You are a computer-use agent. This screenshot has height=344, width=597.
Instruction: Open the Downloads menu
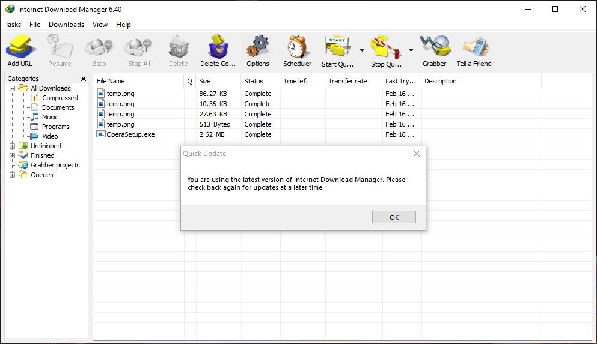(66, 25)
